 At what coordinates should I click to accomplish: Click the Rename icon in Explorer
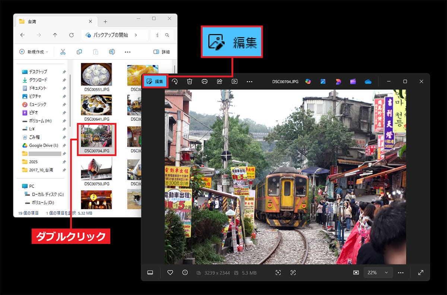pyautogui.click(x=112, y=52)
